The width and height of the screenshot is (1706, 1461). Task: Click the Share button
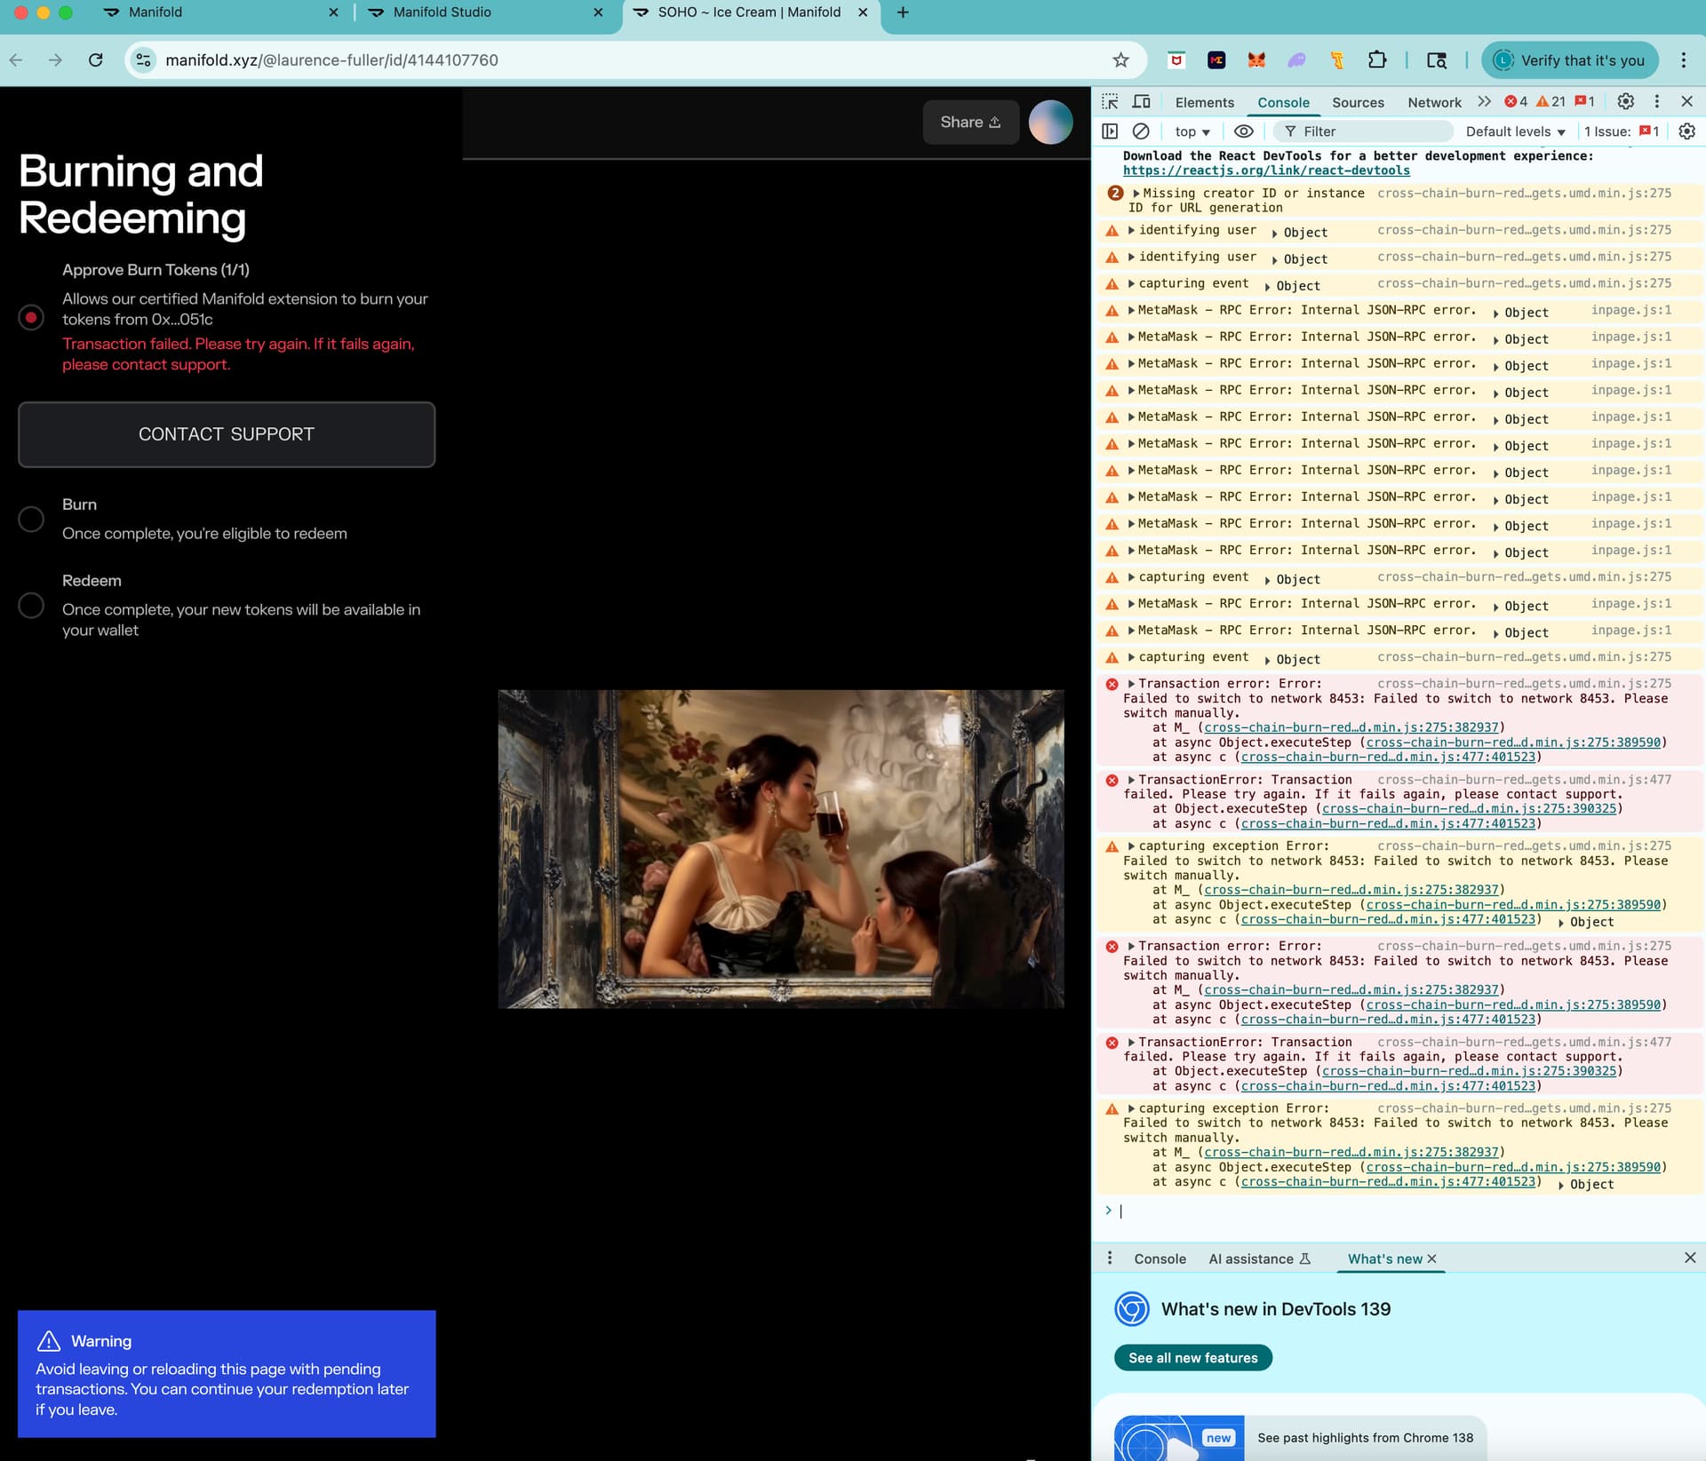970,122
